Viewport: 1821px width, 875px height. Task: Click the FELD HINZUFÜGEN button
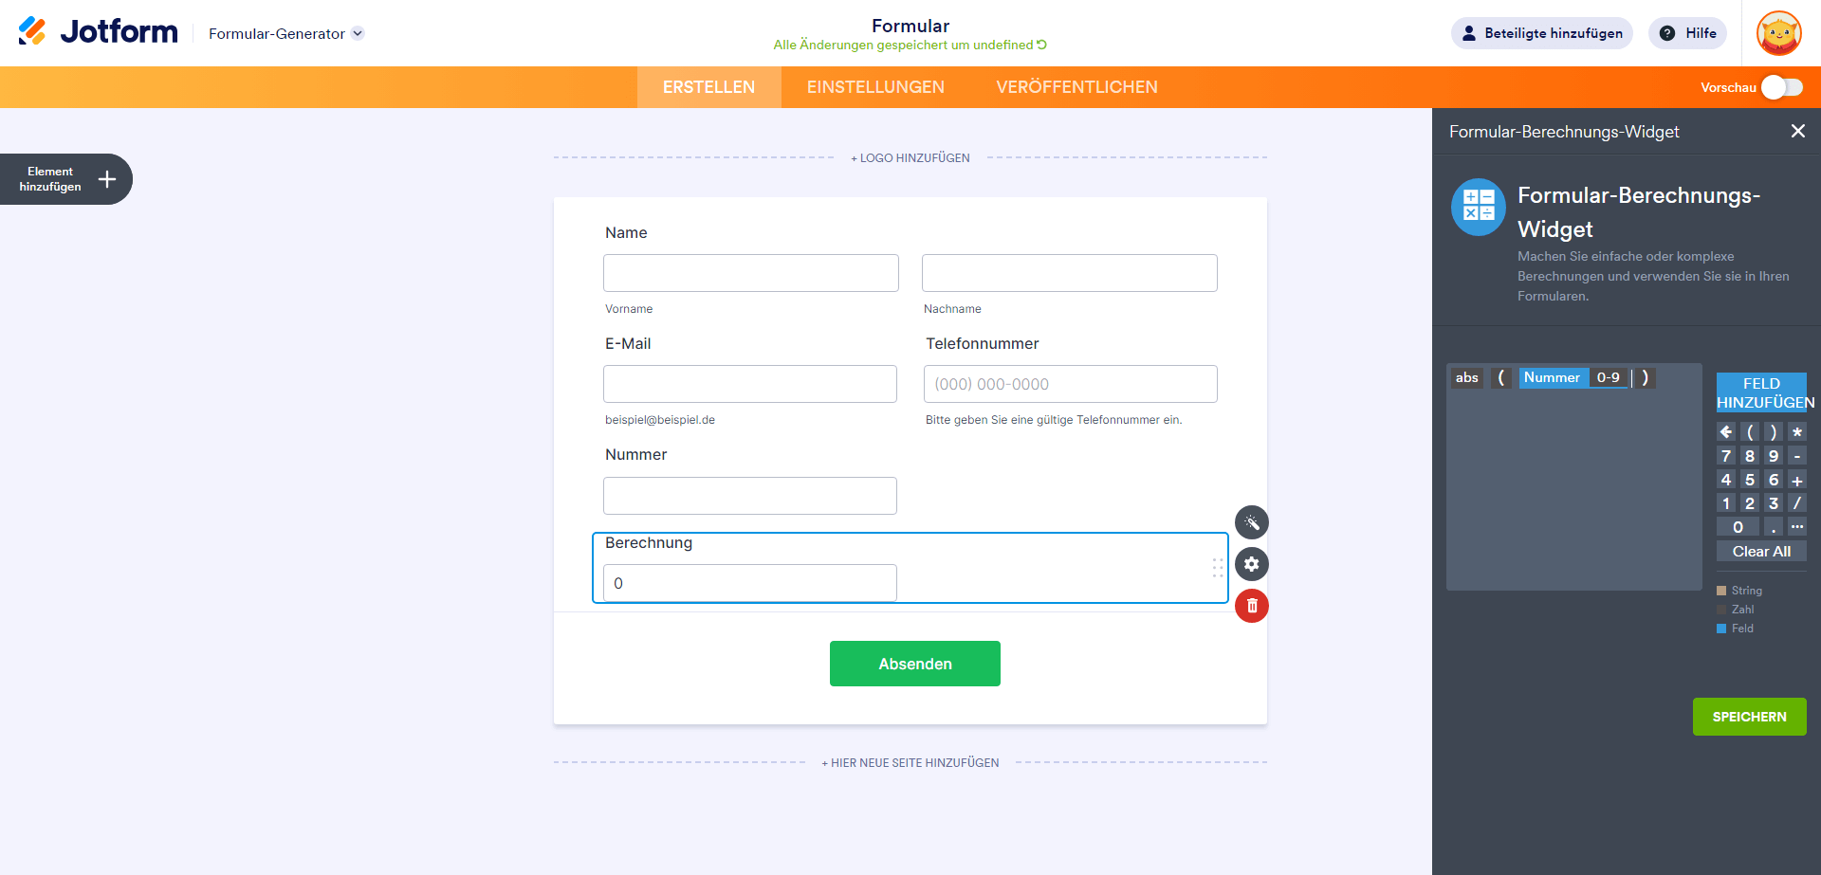[1761, 392]
